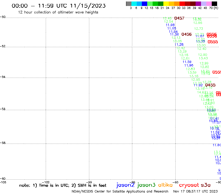Click the green value '12.28'
Screen dimensions: 221x194
coord(207,82)
